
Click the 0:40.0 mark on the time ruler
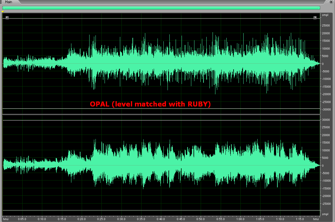tap(161, 219)
